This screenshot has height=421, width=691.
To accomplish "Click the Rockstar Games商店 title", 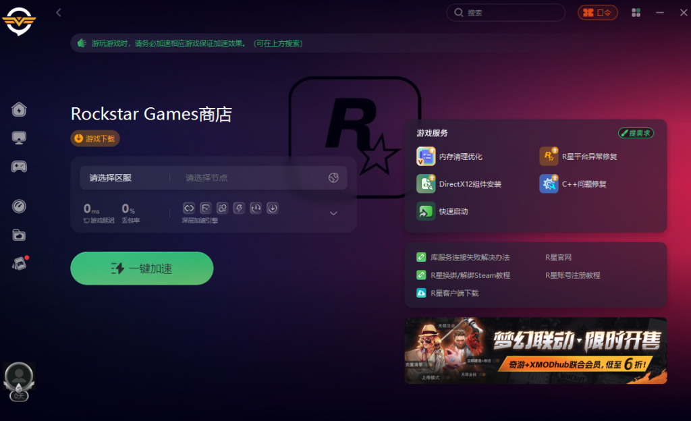I will [151, 114].
